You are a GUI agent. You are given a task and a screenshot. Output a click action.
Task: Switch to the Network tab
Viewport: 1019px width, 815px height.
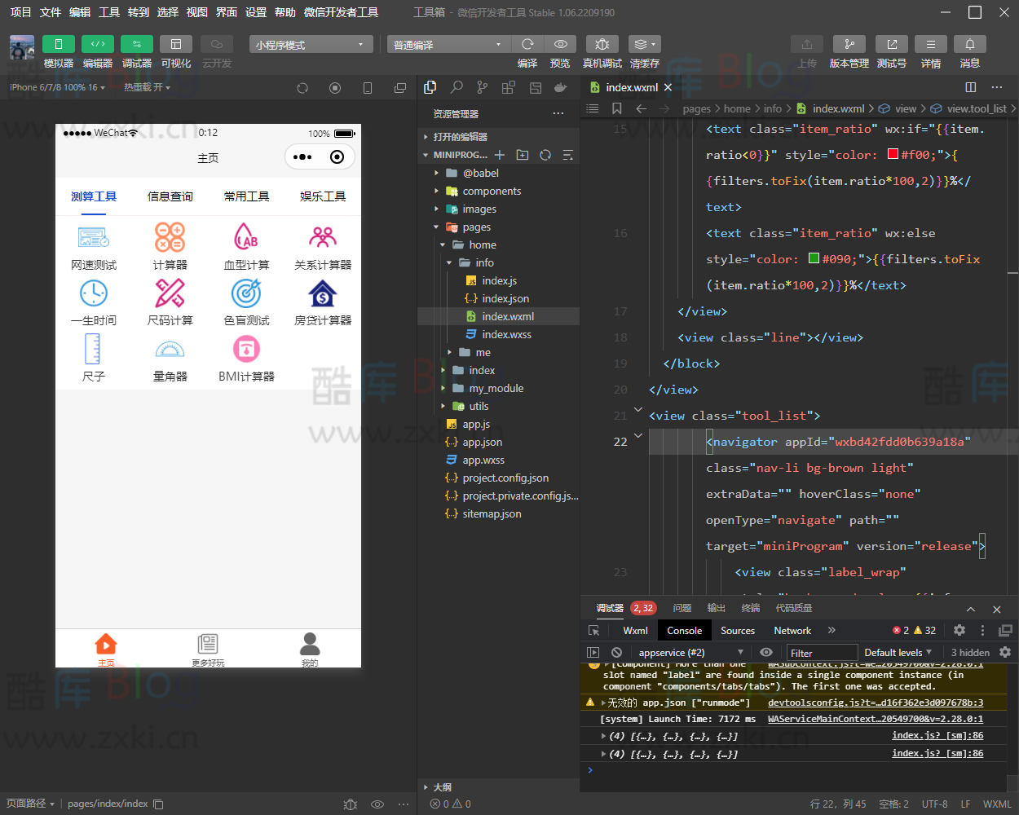click(x=792, y=630)
